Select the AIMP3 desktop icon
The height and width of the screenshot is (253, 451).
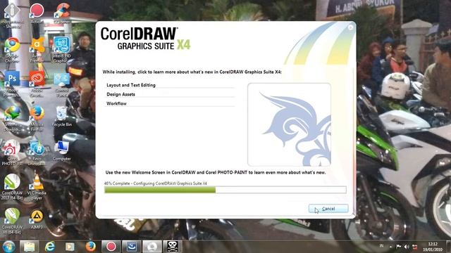37,219
